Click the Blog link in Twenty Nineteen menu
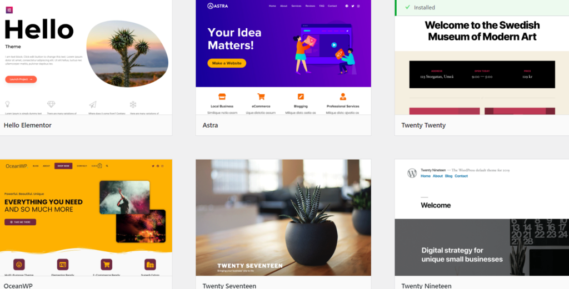569x289 pixels. pyautogui.click(x=448, y=176)
